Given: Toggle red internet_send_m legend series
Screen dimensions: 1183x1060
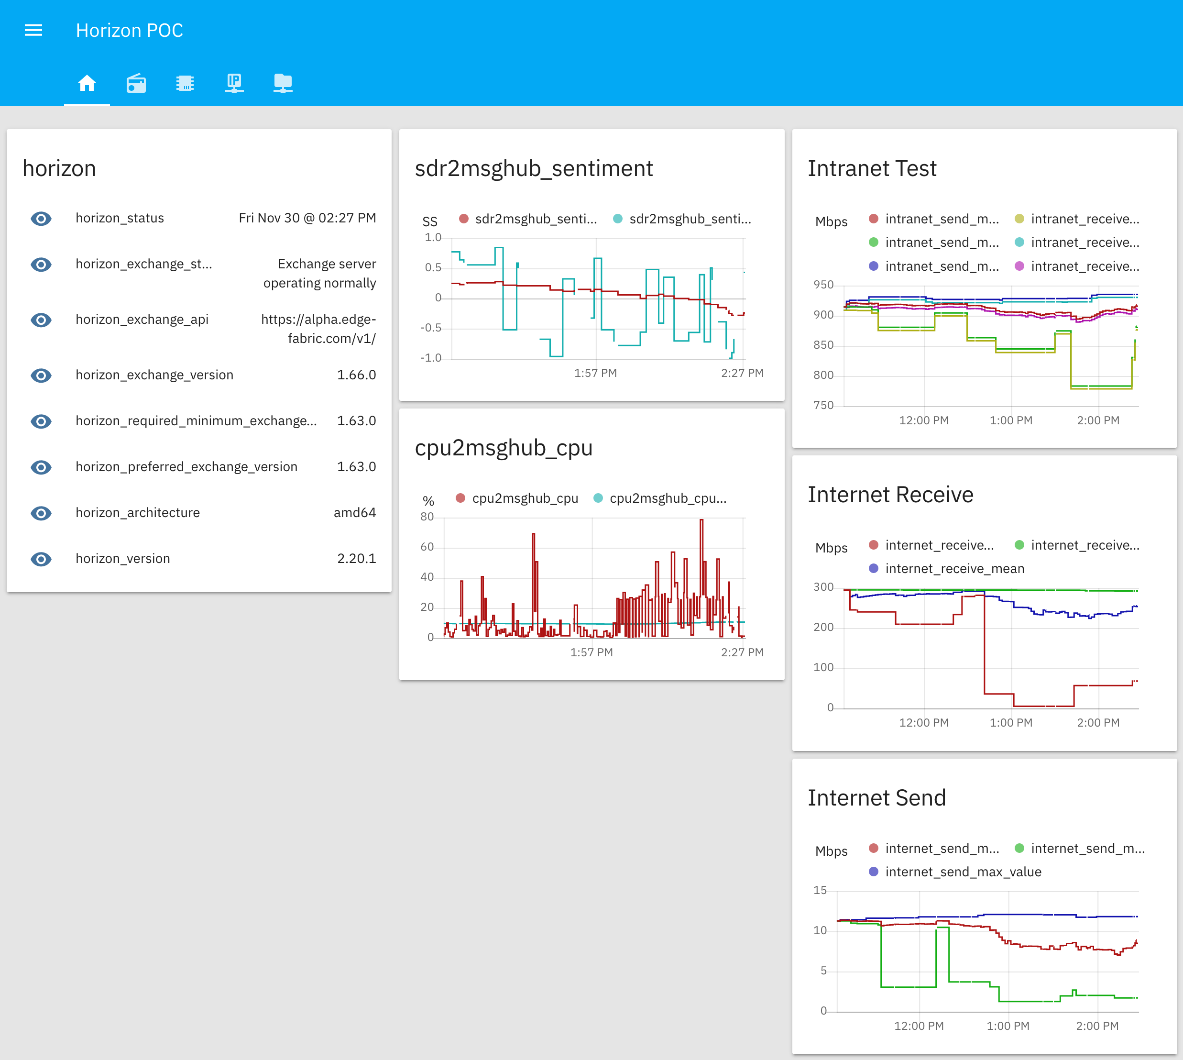Looking at the screenshot, I should 934,849.
